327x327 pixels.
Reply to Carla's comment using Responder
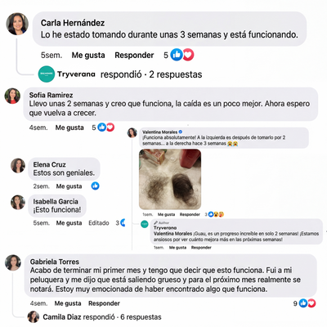134,56
